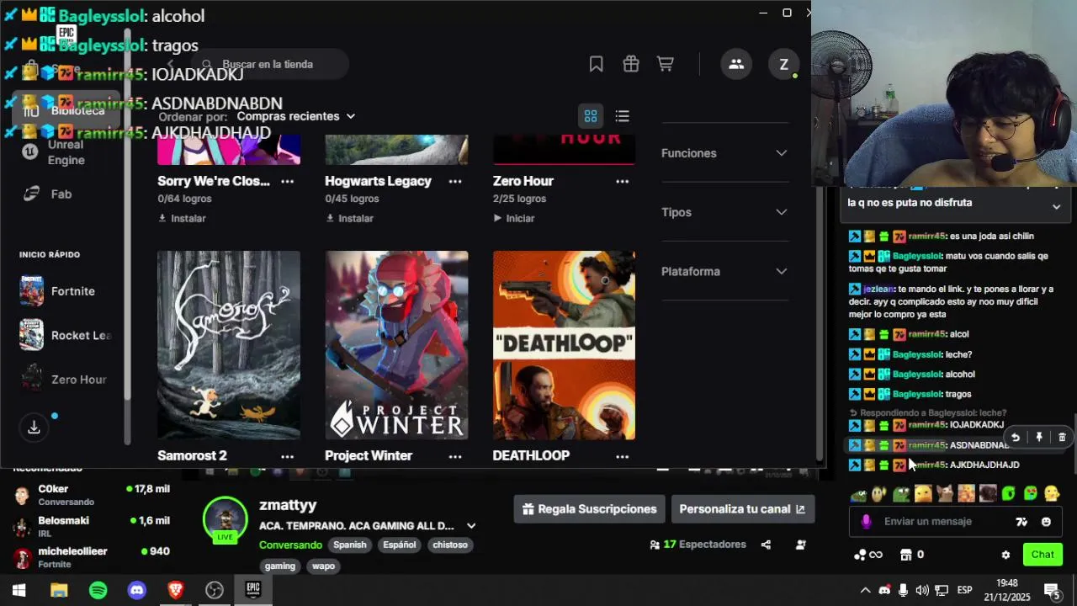Open the system tray volume icon

pos(922,590)
